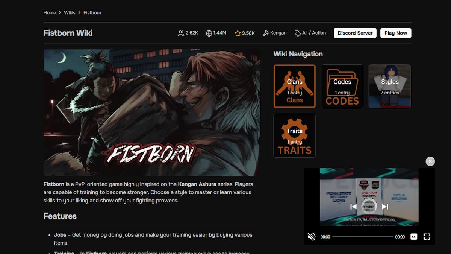The width and height of the screenshot is (451, 254).
Task: Go to previous video
Action: click(353, 207)
